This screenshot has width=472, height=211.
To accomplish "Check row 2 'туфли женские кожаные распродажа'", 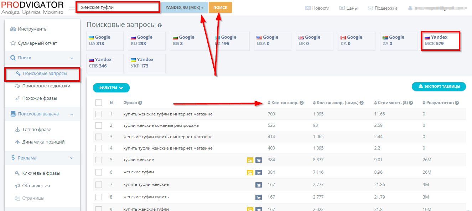I will 99,125.
